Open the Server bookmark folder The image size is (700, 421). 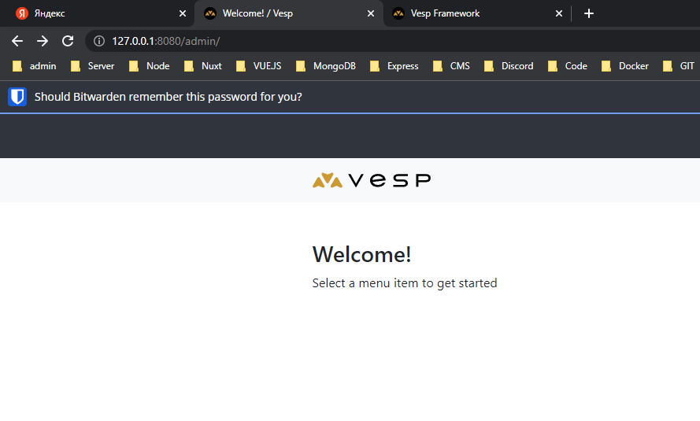[92, 66]
